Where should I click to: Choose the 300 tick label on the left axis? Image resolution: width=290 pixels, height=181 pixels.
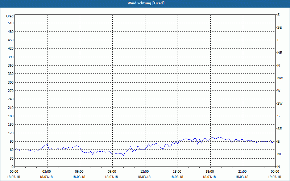[x=11, y=83]
